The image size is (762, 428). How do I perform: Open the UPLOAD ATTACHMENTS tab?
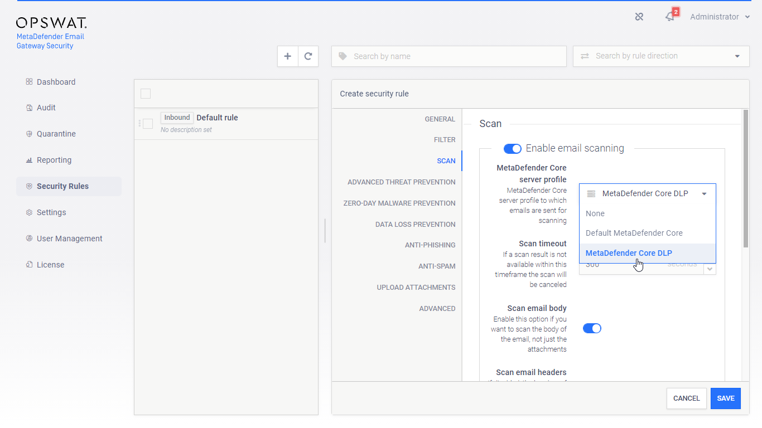click(x=416, y=288)
